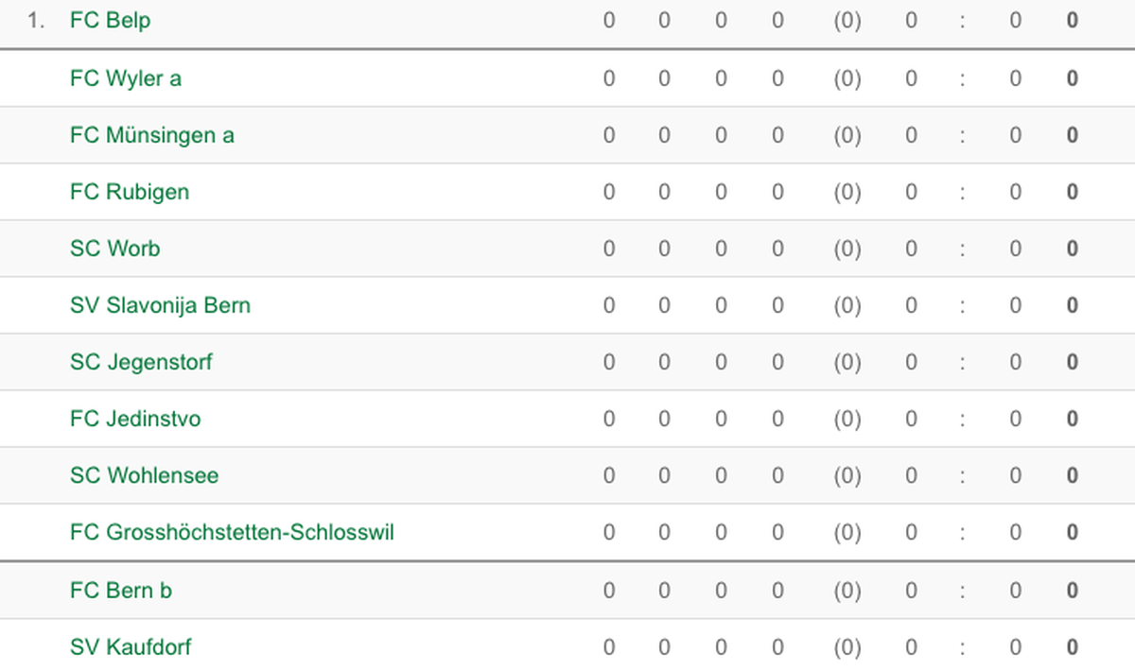This screenshot has height=670, width=1135.
Task: Click SC Wohlensee's bold points total
Action: point(1073,475)
